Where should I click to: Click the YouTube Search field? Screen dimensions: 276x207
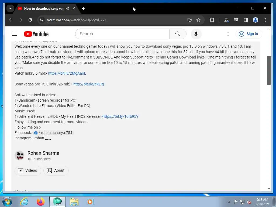coord(122,34)
